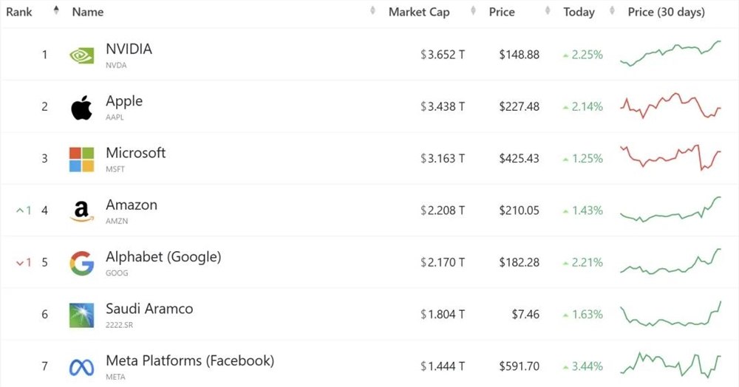Click the Microsoft logo icon

[x=81, y=159]
